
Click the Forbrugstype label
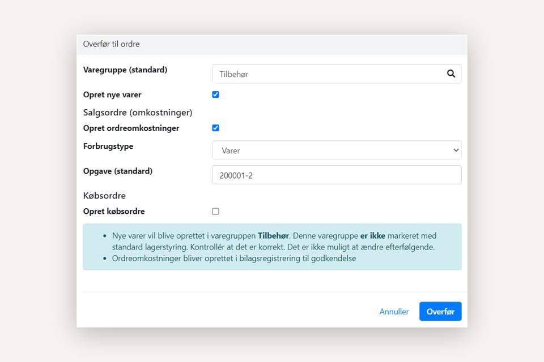pos(108,146)
